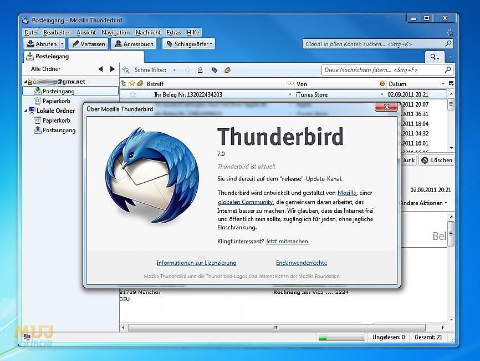Open the Datei menu
The image size is (480, 361).
coord(31,32)
